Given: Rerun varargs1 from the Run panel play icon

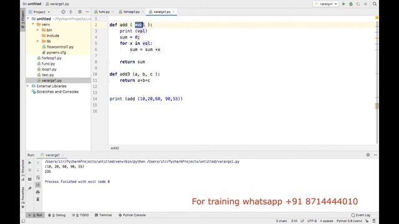Looking at the screenshot, I should click(x=30, y=162).
